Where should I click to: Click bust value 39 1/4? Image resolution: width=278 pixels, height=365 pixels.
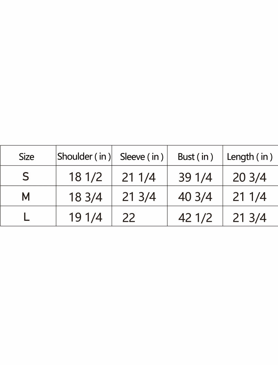pos(195,177)
